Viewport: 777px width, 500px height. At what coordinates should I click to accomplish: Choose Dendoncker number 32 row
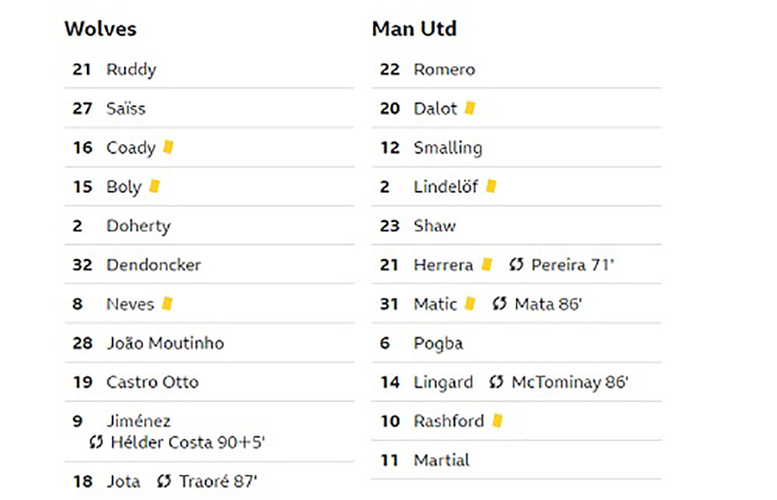click(209, 264)
